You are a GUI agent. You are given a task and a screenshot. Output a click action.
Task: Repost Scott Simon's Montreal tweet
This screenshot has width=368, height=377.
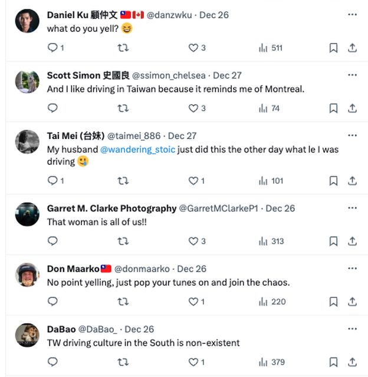click(123, 108)
